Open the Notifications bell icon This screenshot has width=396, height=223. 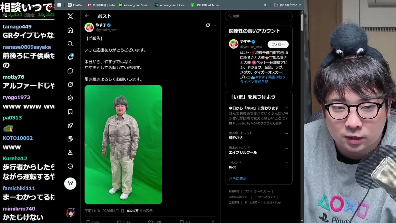(70, 57)
